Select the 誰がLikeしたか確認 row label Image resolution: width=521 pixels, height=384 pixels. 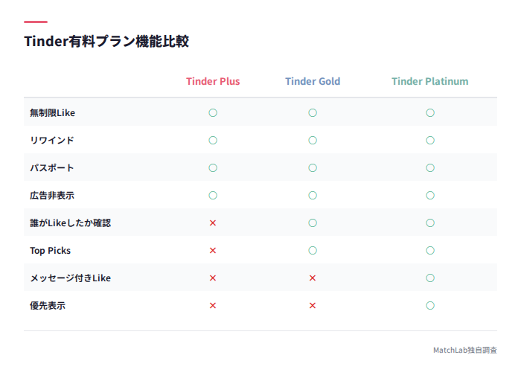tap(71, 223)
